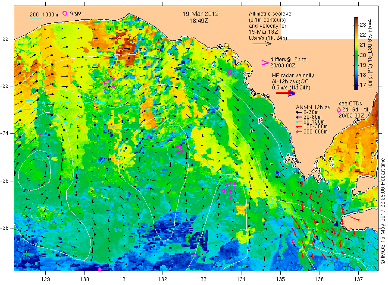Click the '135' longitude axis label
The width and height of the screenshot is (388, 285).
(280, 279)
